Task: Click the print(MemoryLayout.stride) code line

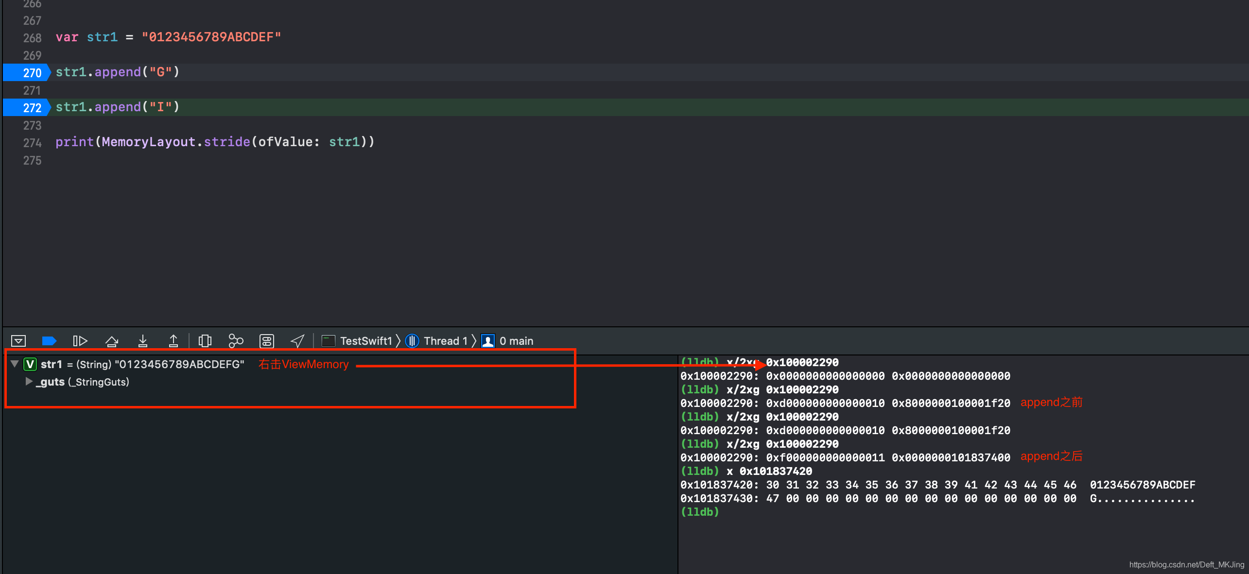Action: point(215,142)
